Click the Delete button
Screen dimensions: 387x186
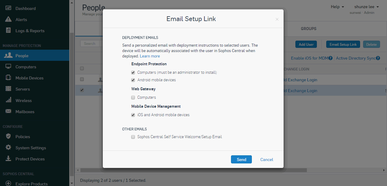pyautogui.click(x=371, y=44)
